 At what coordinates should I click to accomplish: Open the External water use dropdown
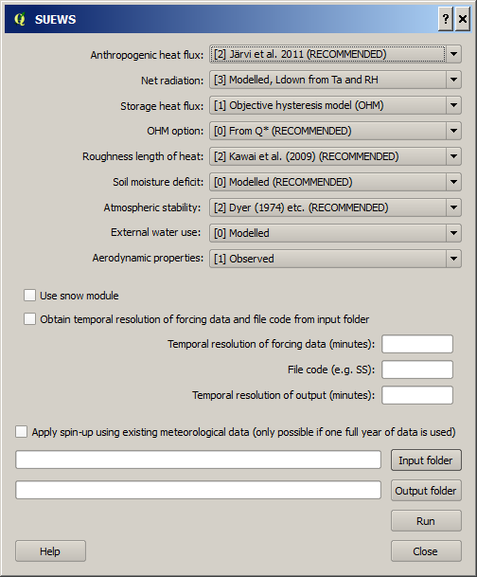pyautogui.click(x=335, y=233)
